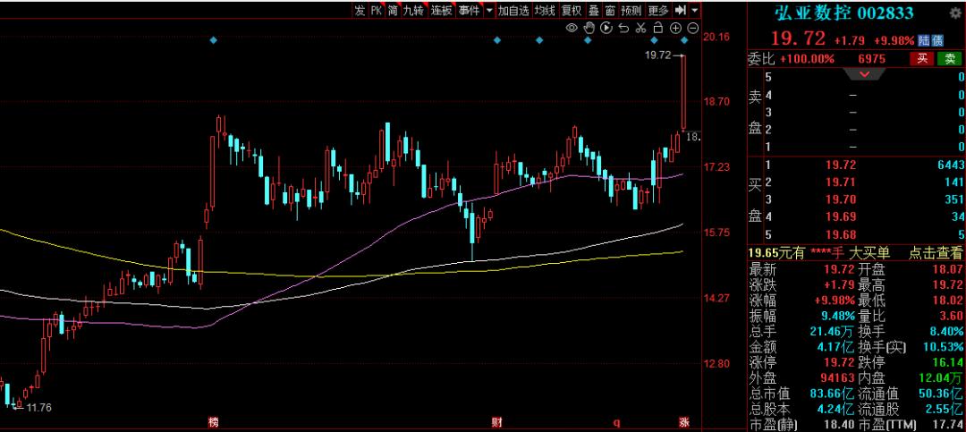Select the 九转 indicator tab
This screenshot has height=432, width=966.
pos(413,10)
